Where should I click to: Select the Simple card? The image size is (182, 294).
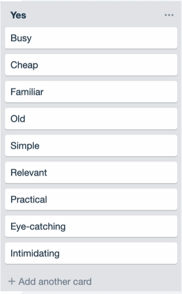(x=91, y=146)
